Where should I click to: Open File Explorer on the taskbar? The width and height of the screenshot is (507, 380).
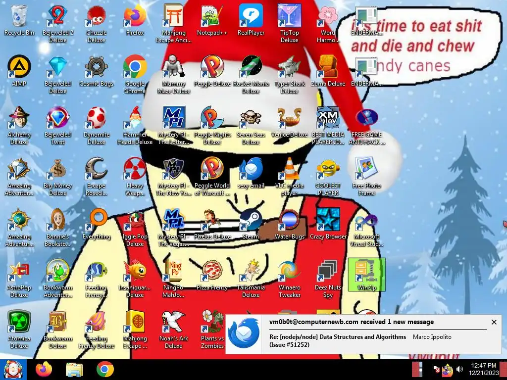74,370
